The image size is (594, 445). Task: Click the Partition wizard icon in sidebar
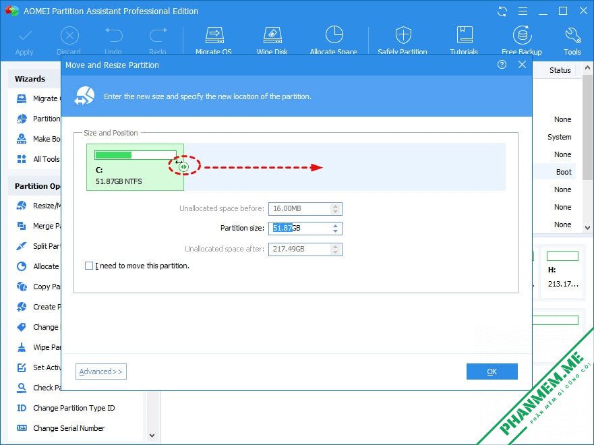coord(22,119)
